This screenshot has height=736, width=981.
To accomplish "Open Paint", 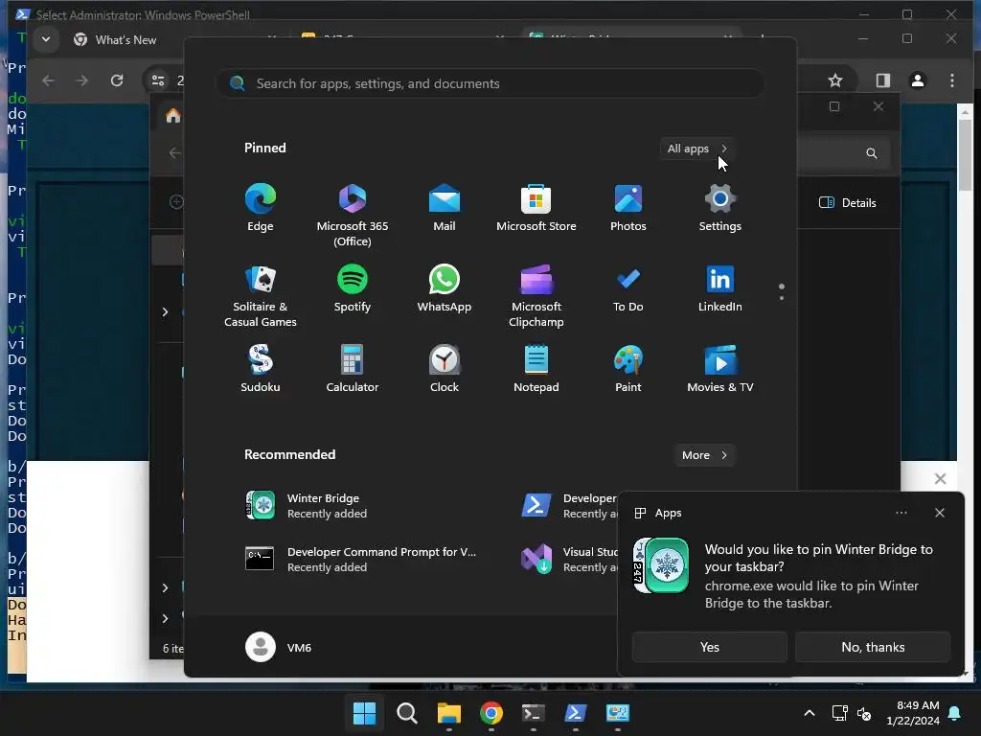I will [628, 369].
